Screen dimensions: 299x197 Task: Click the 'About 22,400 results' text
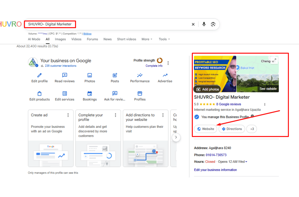(37, 46)
